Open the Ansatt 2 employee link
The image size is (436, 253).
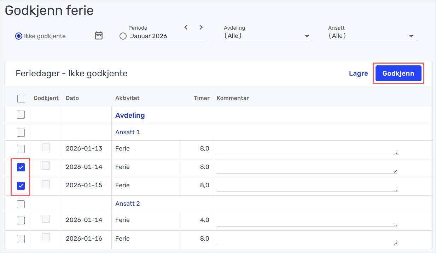[x=127, y=204]
